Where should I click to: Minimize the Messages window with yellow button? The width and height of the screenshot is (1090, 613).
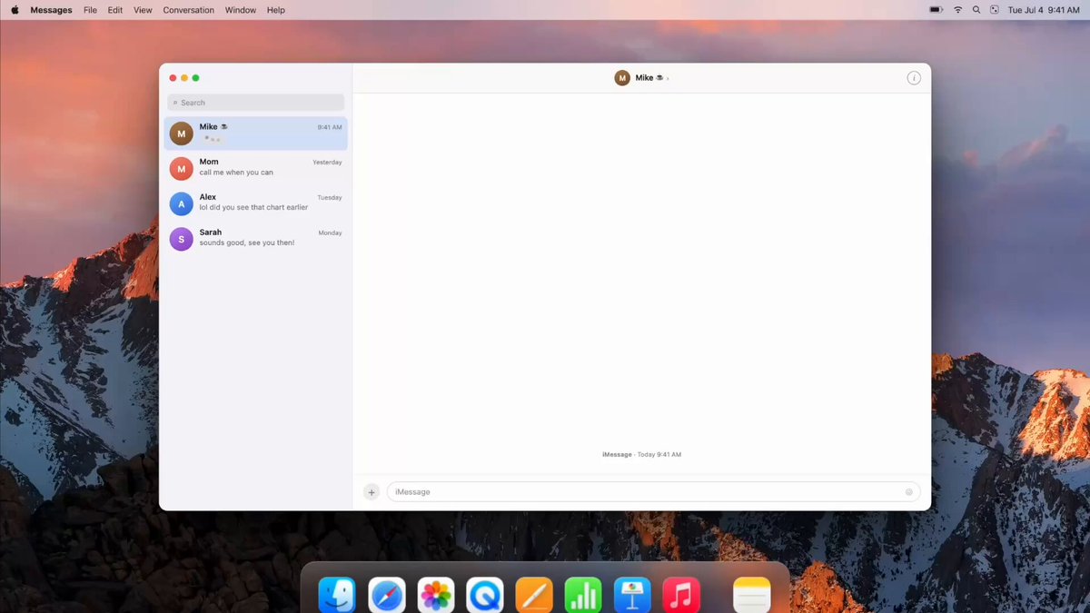(184, 78)
